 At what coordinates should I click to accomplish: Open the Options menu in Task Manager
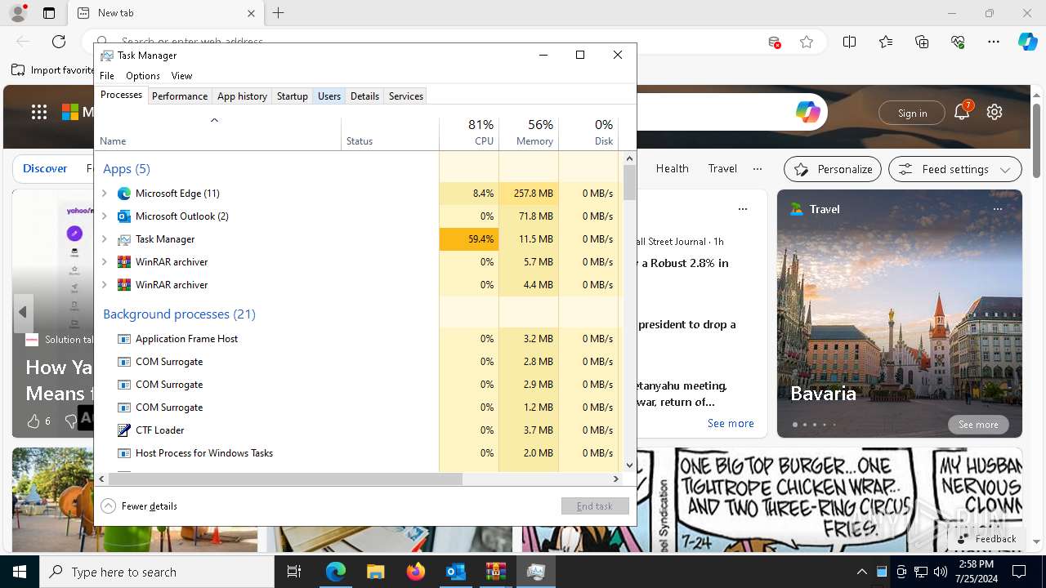coord(143,76)
